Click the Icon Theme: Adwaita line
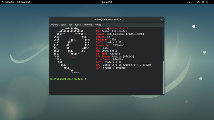This screenshot has height=120, width=214. [109, 59]
